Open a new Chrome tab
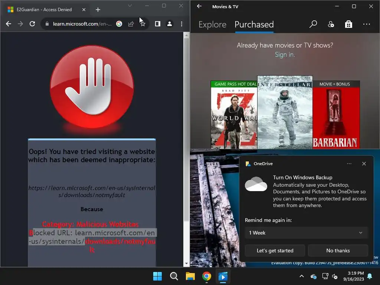Image resolution: width=380 pixels, height=285 pixels. [98, 9]
